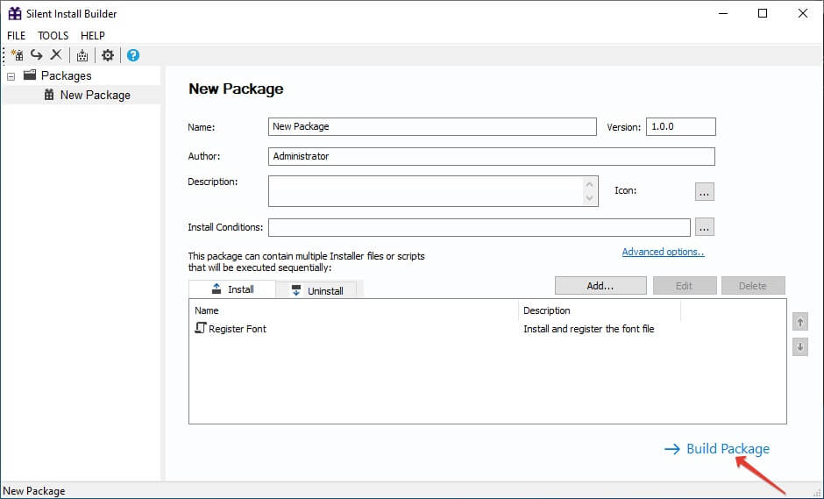Collapse the Packages tree node
This screenshot has height=499, width=824.
click(11, 76)
